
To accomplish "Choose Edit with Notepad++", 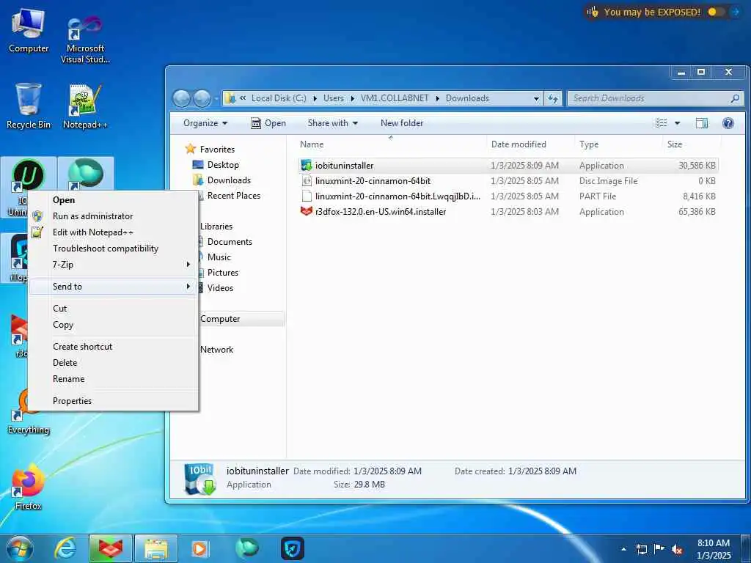I will click(112, 232).
